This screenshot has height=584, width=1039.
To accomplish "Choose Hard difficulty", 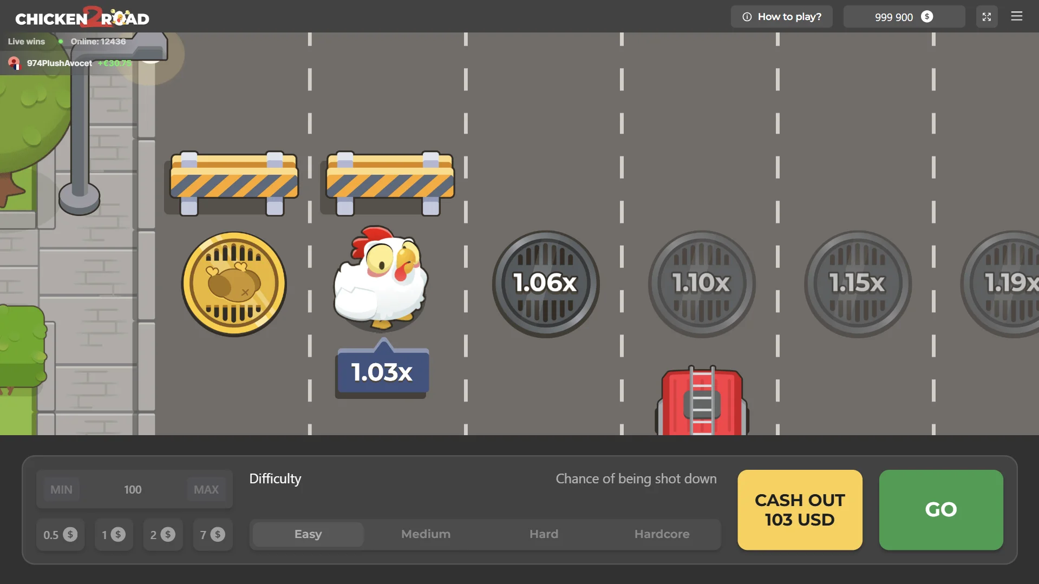I will (x=544, y=534).
